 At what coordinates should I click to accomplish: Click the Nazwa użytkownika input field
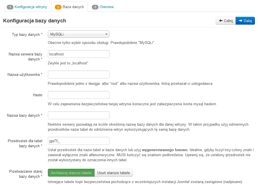coord(79,74)
